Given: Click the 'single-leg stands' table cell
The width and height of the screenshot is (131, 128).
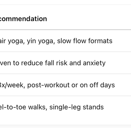Looking at the screenshot, I should coord(65,107).
